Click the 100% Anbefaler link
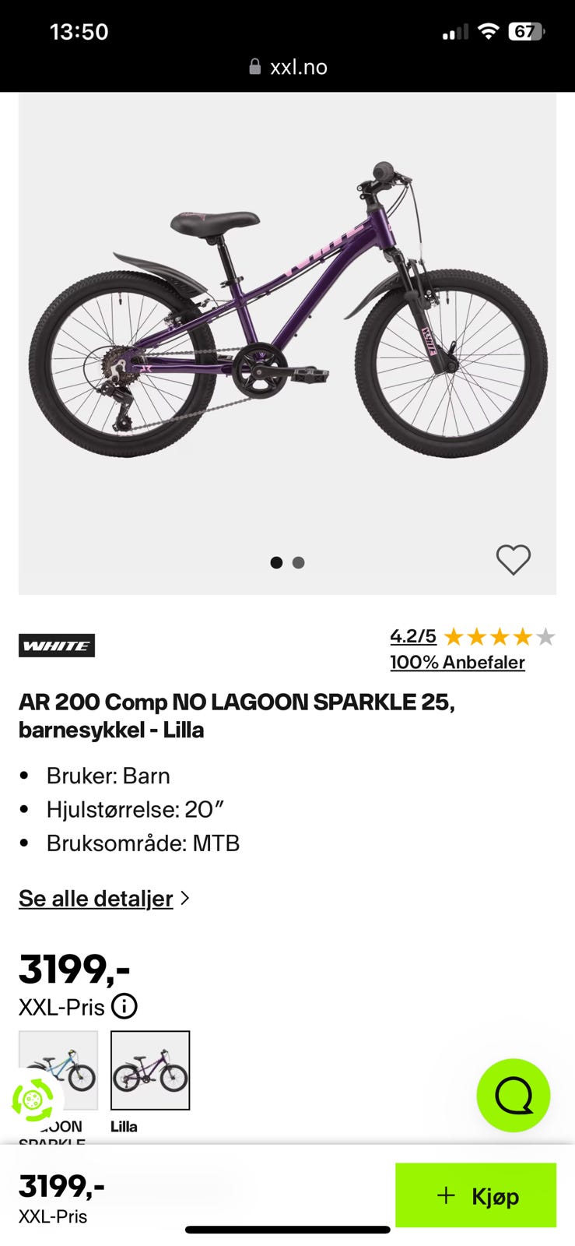 point(458,662)
